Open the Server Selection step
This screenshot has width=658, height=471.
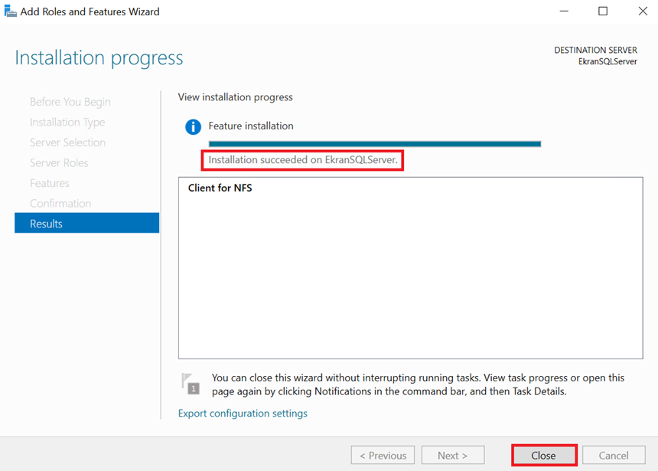tap(67, 142)
